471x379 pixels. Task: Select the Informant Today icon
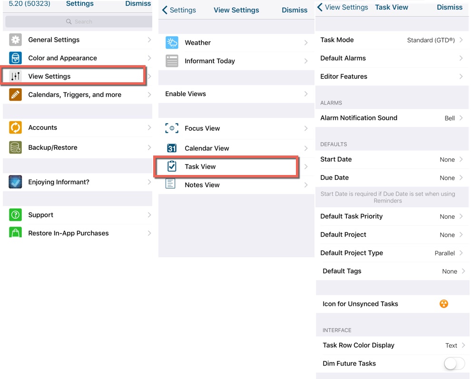(172, 61)
